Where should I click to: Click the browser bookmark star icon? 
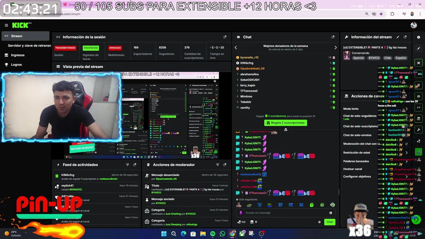[x=381, y=14]
